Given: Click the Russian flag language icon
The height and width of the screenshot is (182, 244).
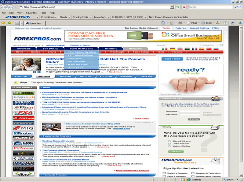Looking at the screenshot, I should pyautogui.click(x=216, y=49).
